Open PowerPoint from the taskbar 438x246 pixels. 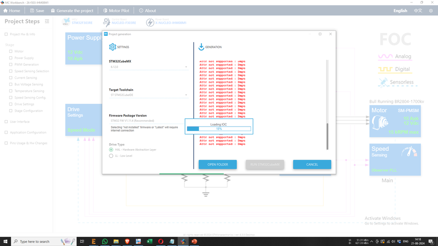pyautogui.click(x=194, y=241)
